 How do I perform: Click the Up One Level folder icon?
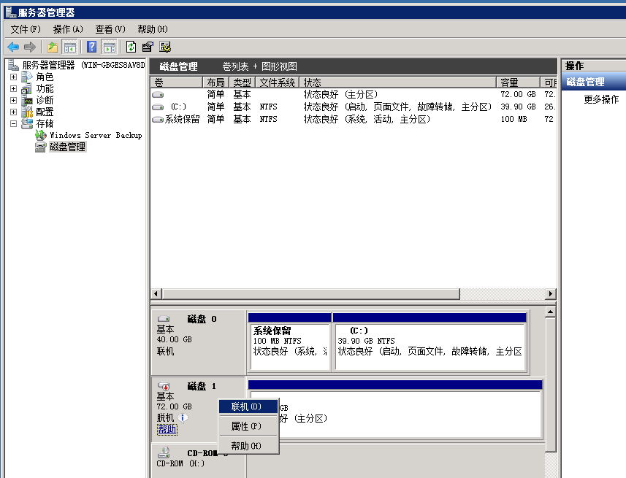(53, 47)
